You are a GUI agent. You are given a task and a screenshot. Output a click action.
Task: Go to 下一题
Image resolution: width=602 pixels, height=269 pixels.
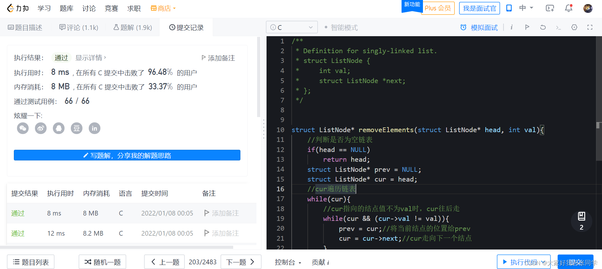[241, 262]
